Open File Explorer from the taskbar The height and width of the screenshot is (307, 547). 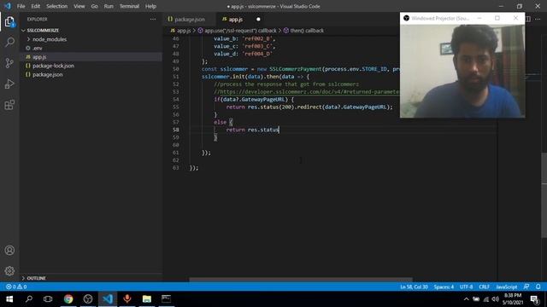(x=147, y=299)
